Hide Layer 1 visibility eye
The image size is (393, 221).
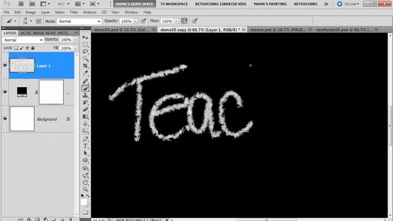(5, 66)
